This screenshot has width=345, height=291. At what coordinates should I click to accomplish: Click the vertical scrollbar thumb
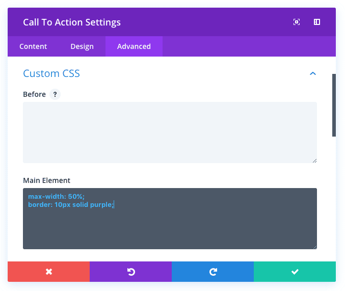click(x=334, y=104)
